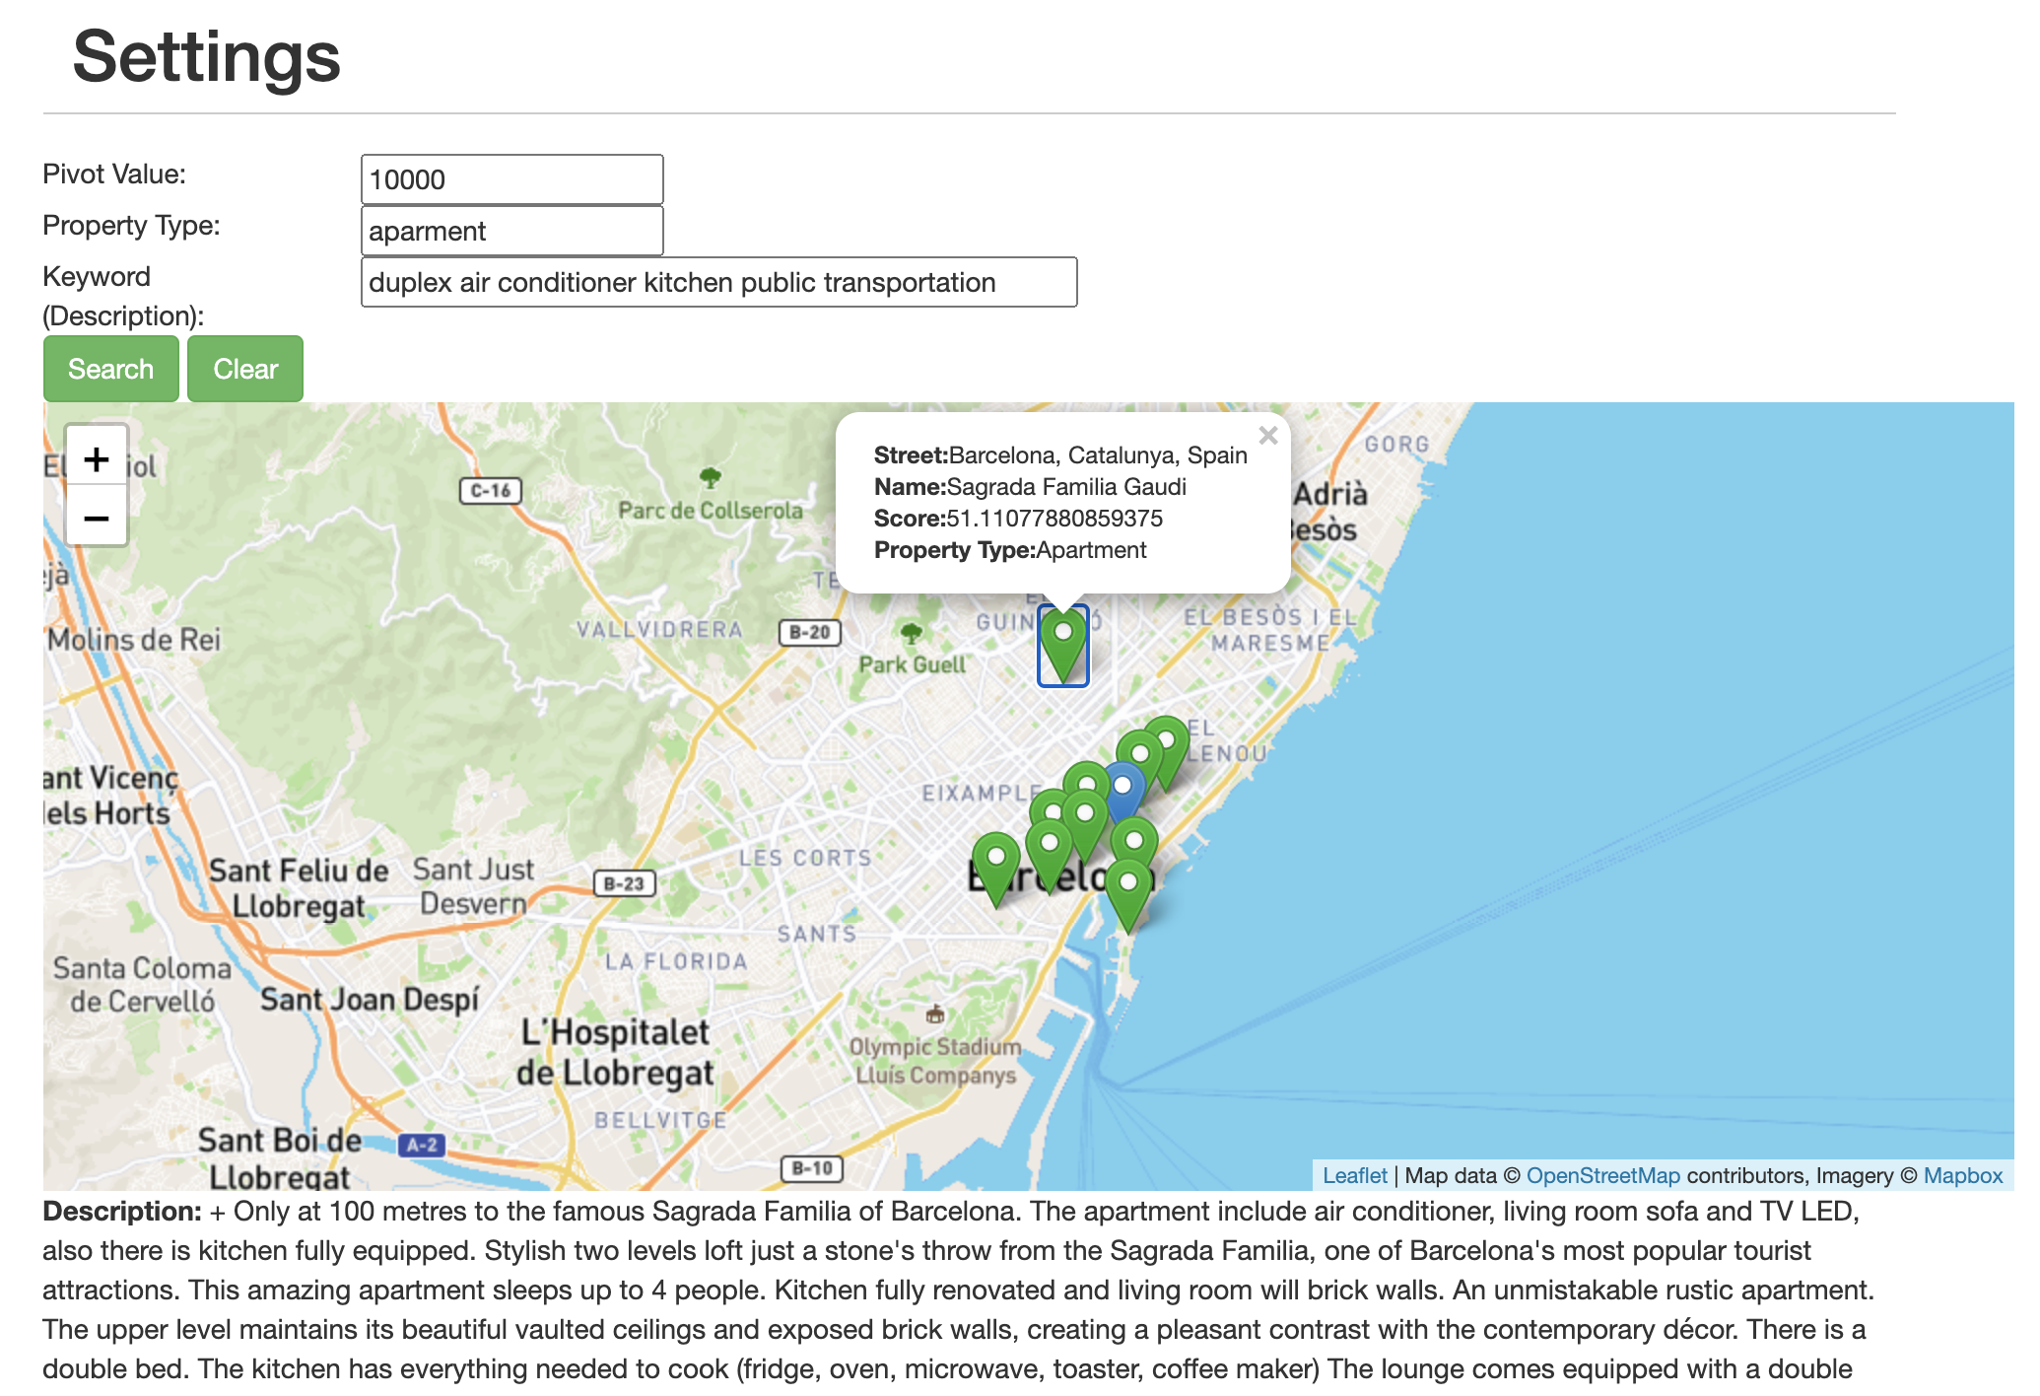Click the map zoom in plus button
This screenshot has width=2040, height=1396.
96,458
